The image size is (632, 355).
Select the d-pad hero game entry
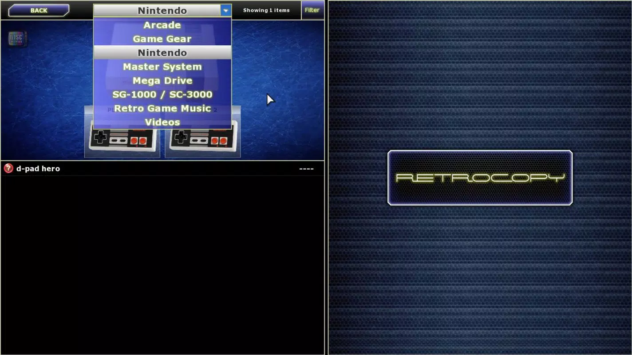tap(162, 169)
